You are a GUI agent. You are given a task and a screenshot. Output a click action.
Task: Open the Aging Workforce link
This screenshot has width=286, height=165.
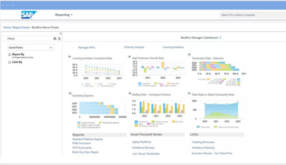142,142
